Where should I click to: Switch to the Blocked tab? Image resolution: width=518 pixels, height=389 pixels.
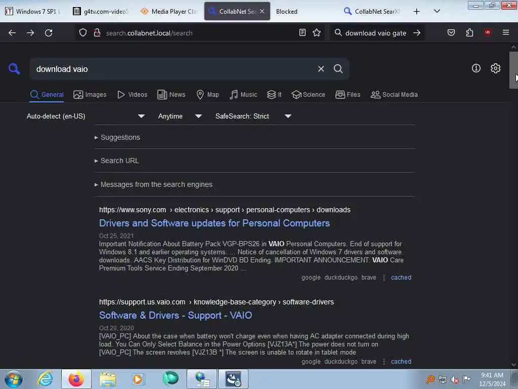(x=304, y=11)
